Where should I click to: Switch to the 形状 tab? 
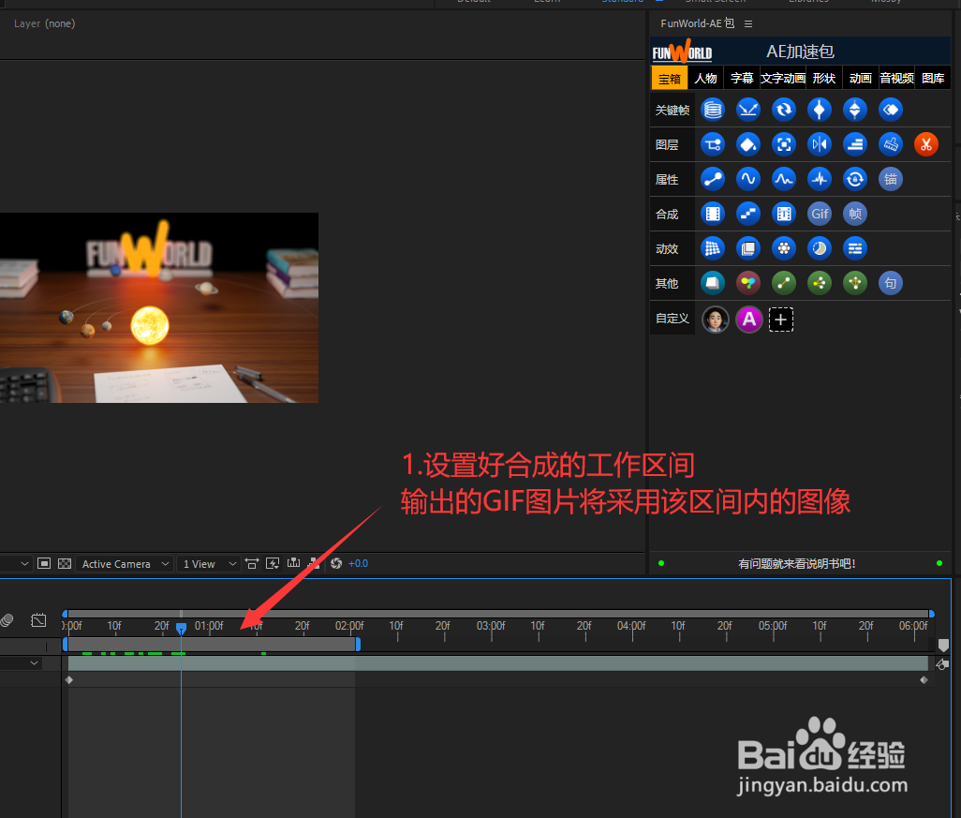coord(824,79)
